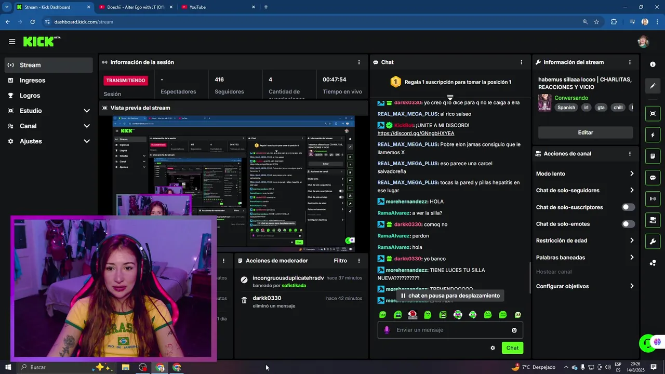This screenshot has width=665, height=374.
Task: Open the Discord invite link in chat
Action: pos(416,133)
